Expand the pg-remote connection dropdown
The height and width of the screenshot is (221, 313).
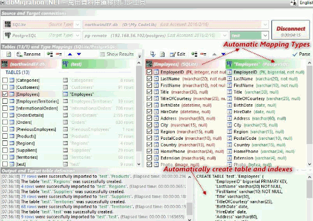(x=225, y=35)
